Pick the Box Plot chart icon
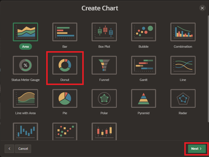 pyautogui.click(x=104, y=32)
